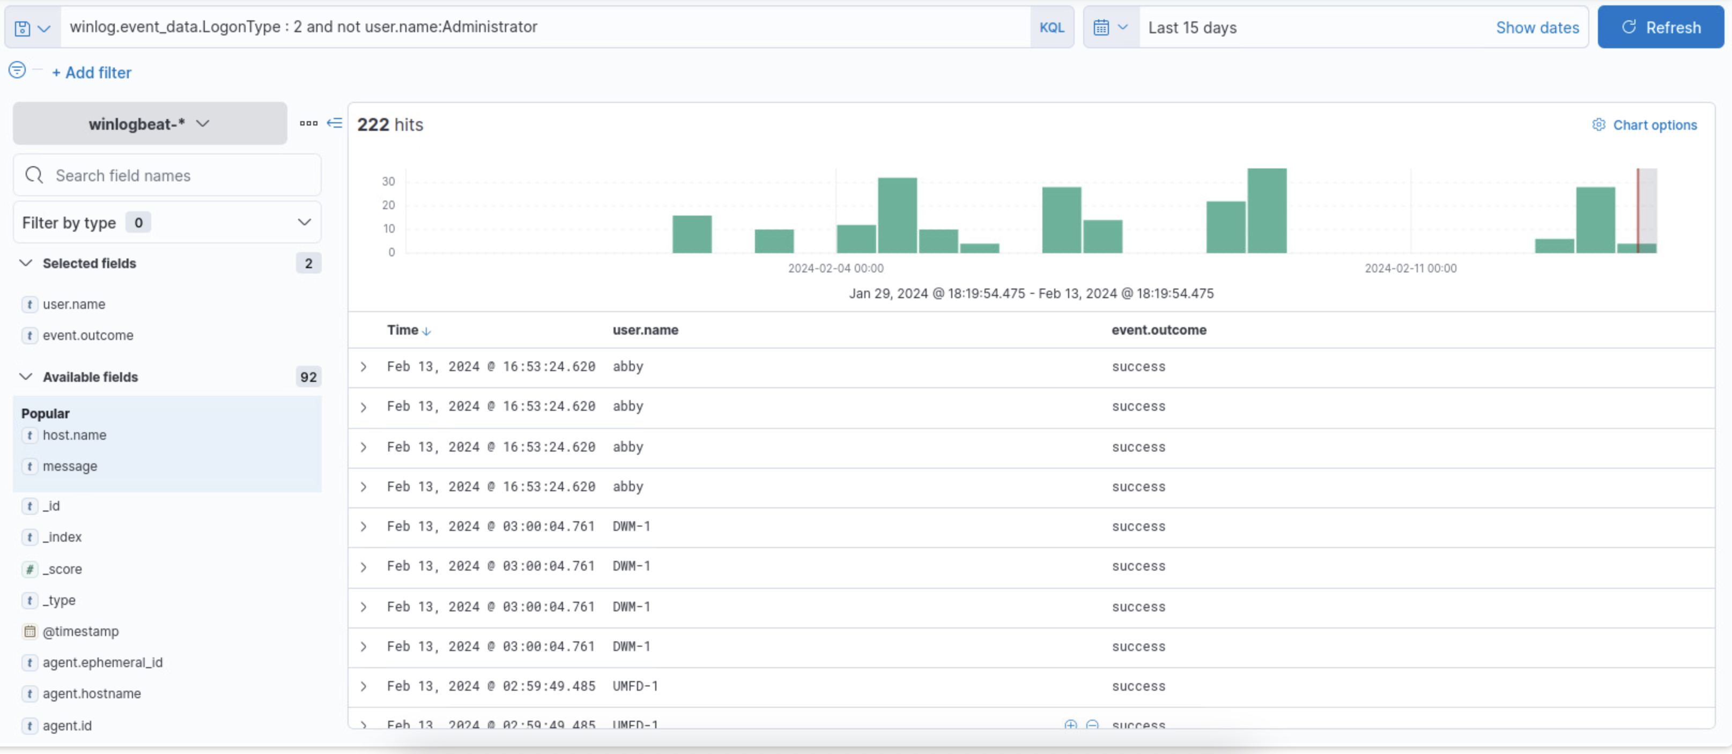This screenshot has width=1732, height=754.
Task: Open index pattern options three-dot icon
Action: coord(309,123)
